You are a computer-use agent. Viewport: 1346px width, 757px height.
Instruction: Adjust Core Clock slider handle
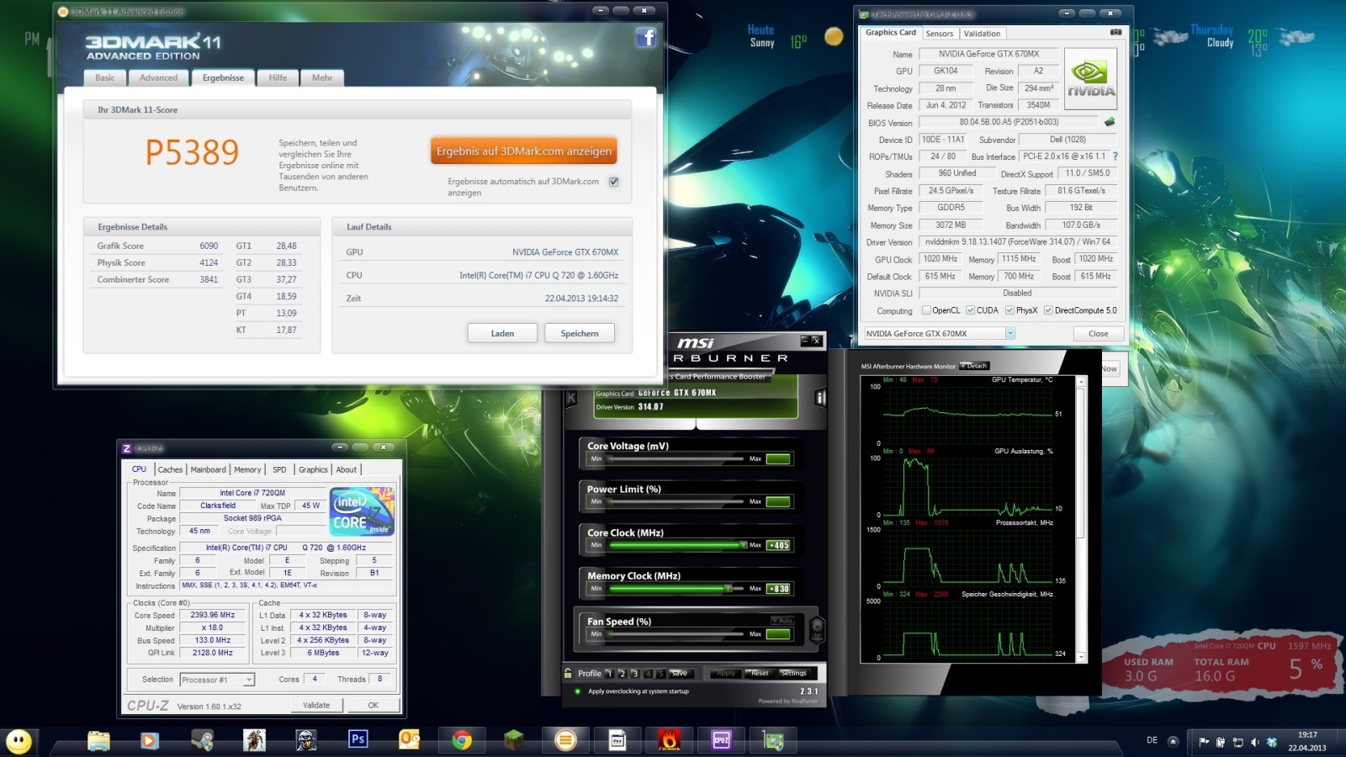[x=743, y=545]
